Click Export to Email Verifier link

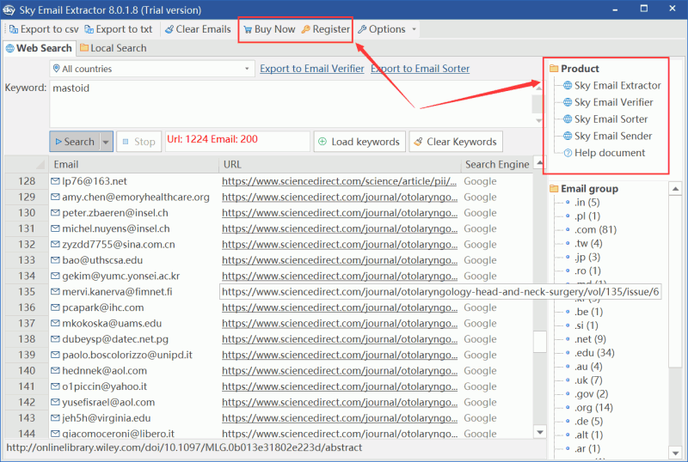coord(311,69)
